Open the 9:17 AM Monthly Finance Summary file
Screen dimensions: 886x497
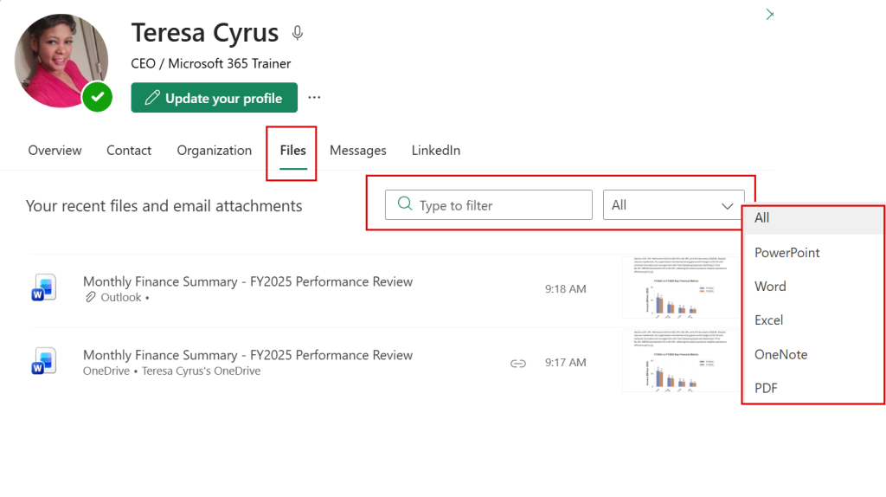247,355
